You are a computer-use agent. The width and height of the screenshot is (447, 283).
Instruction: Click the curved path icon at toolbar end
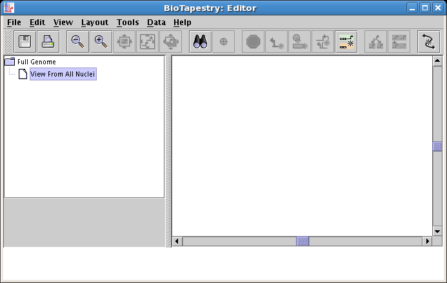[428, 42]
